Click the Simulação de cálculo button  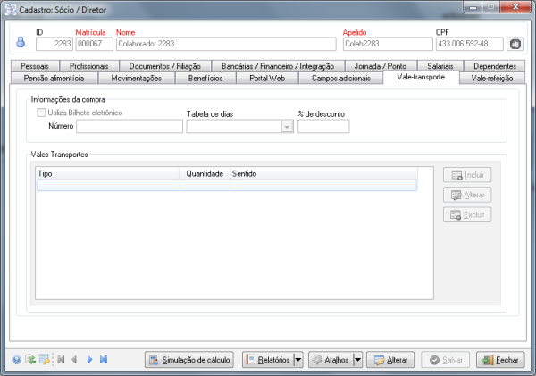(189, 360)
